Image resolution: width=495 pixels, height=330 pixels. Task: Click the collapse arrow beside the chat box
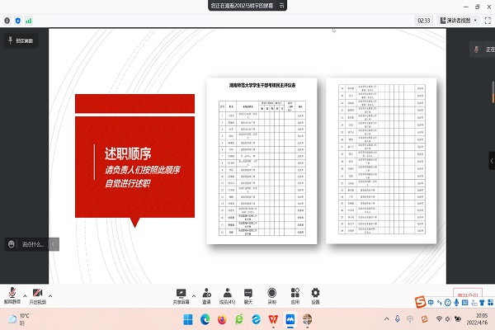pos(55,244)
